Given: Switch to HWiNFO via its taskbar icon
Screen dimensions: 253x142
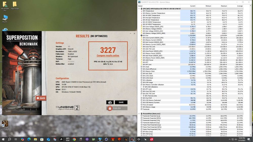Looking at the screenshot, I should [x=100, y=139].
